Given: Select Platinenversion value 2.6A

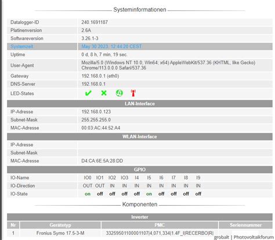Looking at the screenshot, I should pyautogui.click(x=86, y=30).
